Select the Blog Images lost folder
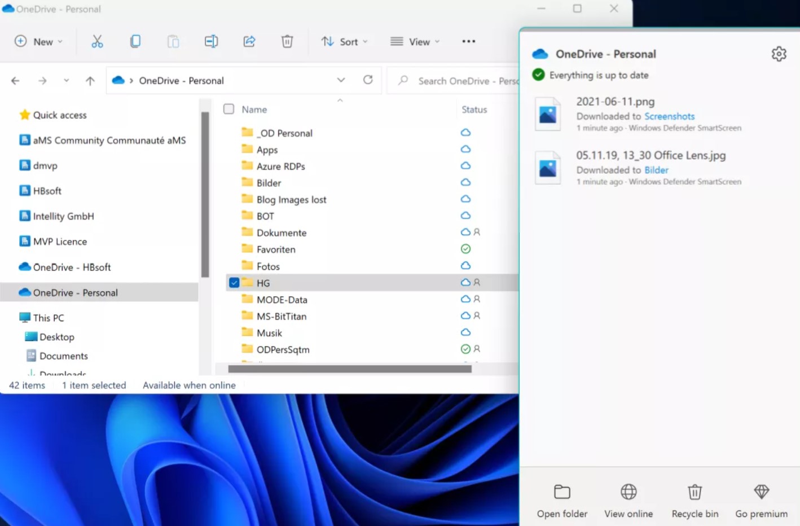The height and width of the screenshot is (526, 800). pos(291,199)
